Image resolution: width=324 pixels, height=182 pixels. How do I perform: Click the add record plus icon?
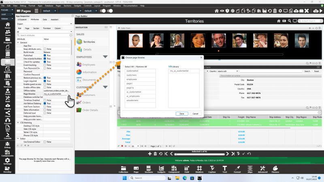(x=150, y=154)
